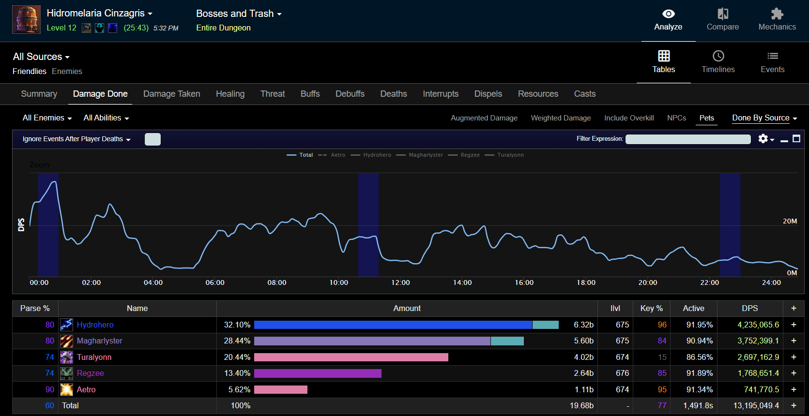Screen dimensions: 809x416
Task: Select the Interrupts tab
Action: [x=441, y=94]
